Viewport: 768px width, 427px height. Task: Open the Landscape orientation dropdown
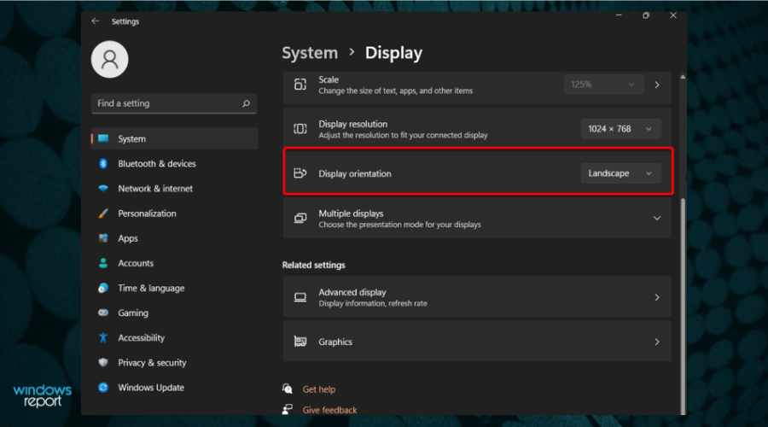coord(620,173)
